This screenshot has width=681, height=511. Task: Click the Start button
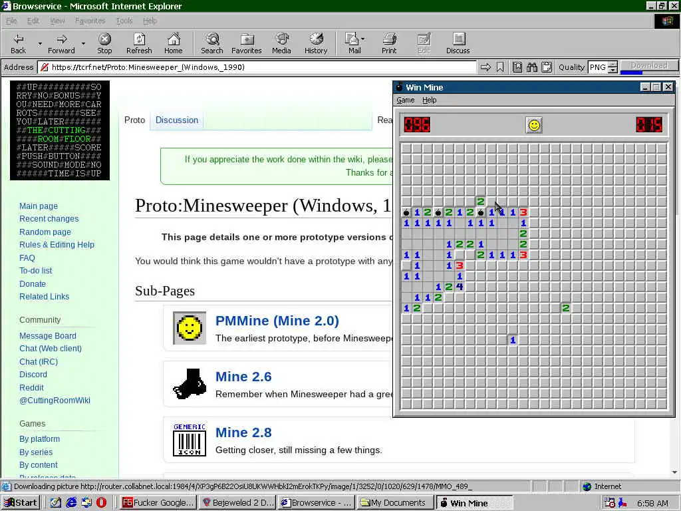click(21, 503)
